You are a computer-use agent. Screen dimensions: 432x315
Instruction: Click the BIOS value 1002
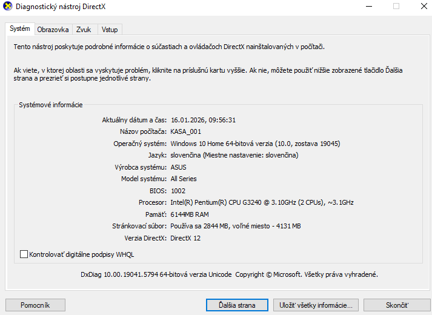click(178, 191)
